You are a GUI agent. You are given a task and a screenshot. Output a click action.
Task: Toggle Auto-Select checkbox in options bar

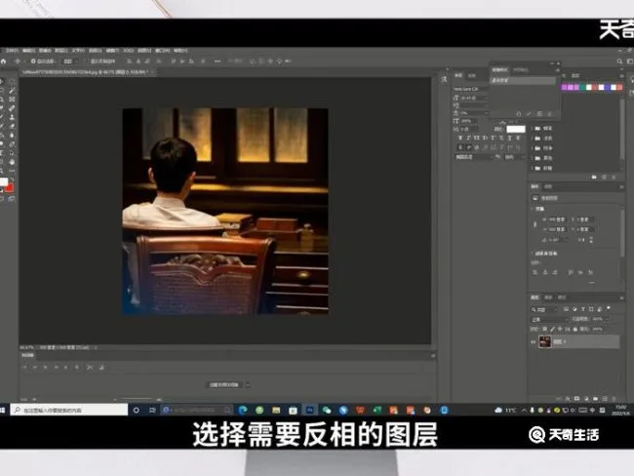(33, 61)
